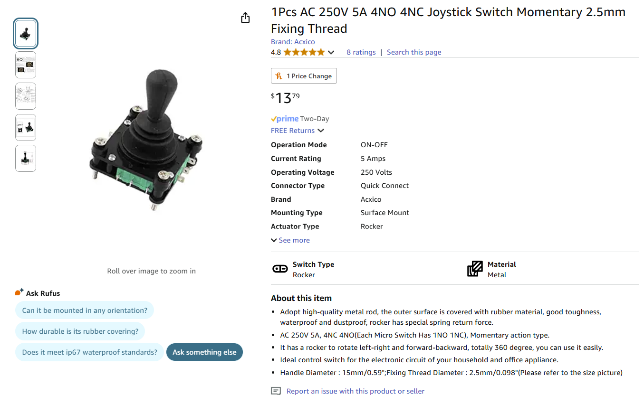Viewport: 644px width, 395px height.
Task: Select the last product thumbnail
Action: point(26,159)
